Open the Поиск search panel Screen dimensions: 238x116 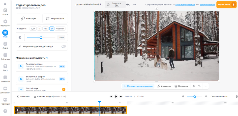(x=5, y=12)
